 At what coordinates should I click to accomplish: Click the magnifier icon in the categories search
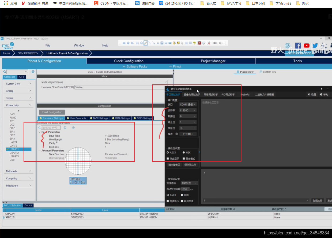(5, 72)
